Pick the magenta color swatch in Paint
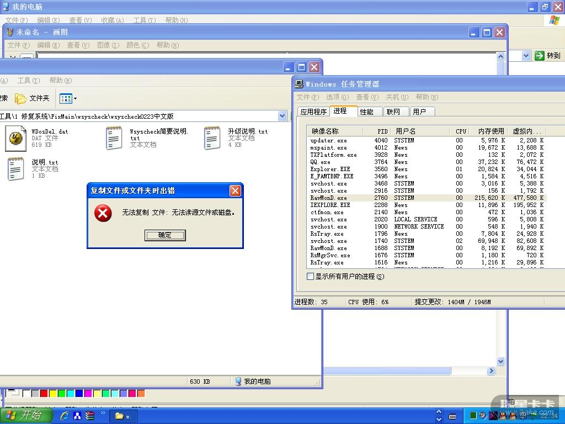Image resolution: width=565 pixels, height=424 pixels. coord(88,393)
